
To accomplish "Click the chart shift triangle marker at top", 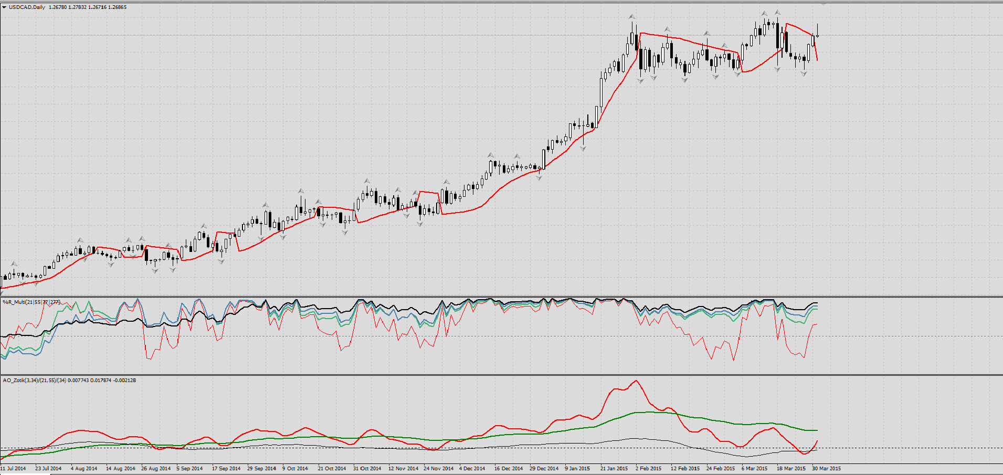I will (x=823, y=4).
